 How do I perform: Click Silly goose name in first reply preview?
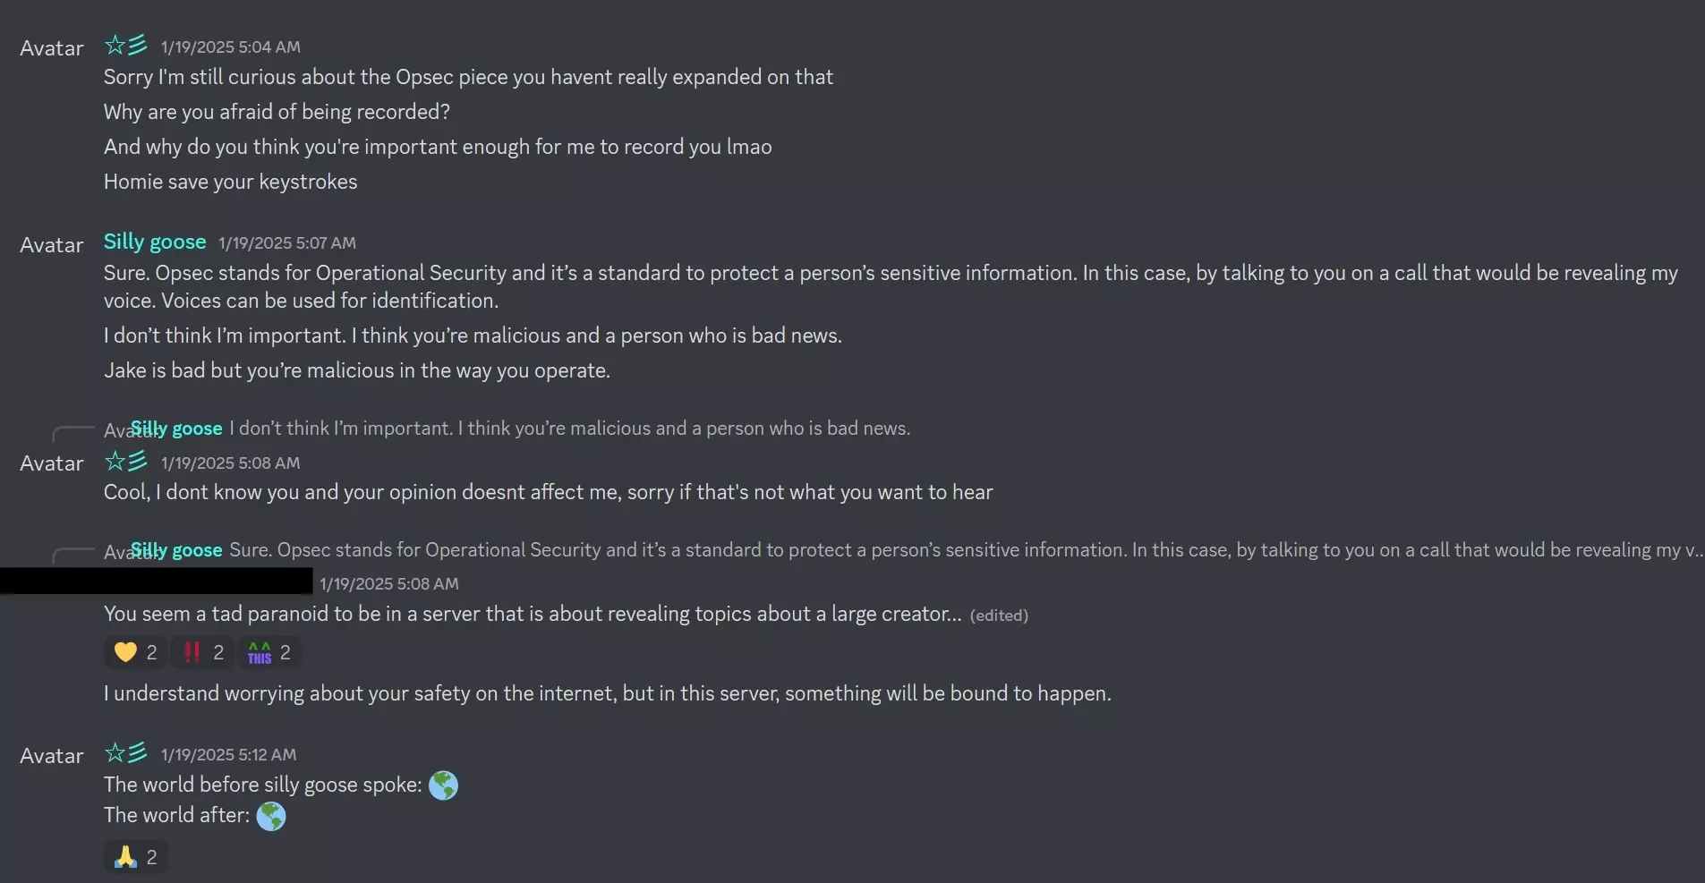176,429
